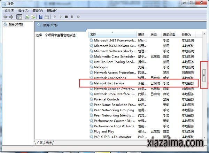
Task: Open the 文件(F) menu
Action: coord(9,11)
